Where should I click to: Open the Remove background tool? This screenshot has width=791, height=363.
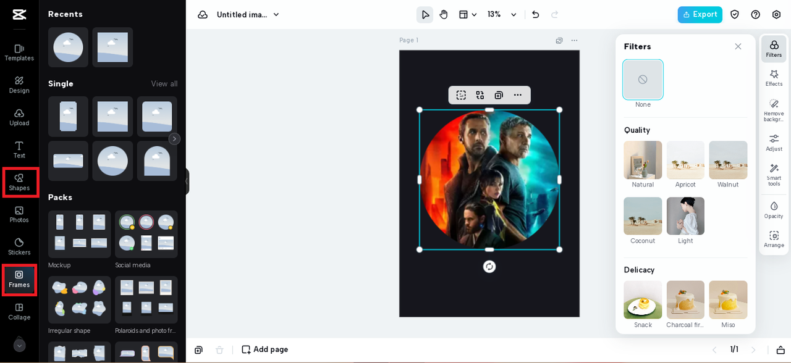[x=774, y=110]
